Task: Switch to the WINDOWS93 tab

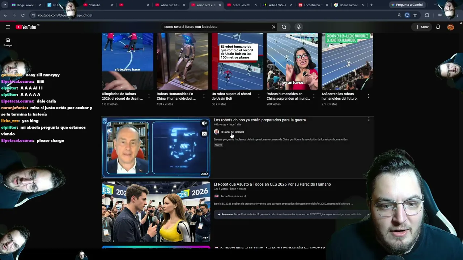Action: click(x=277, y=5)
